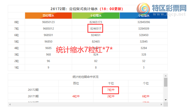189x110 pixels.
Task: Select the value 82465
Action: (96, 42)
